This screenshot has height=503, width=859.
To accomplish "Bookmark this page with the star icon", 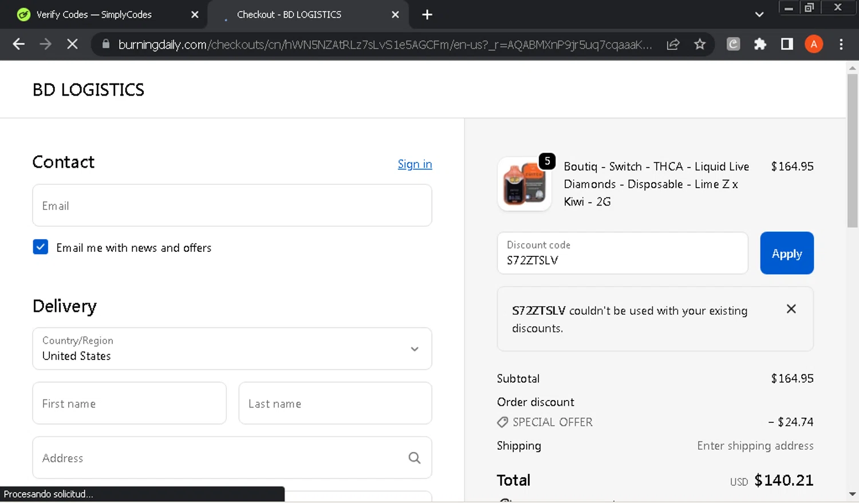I will click(700, 44).
